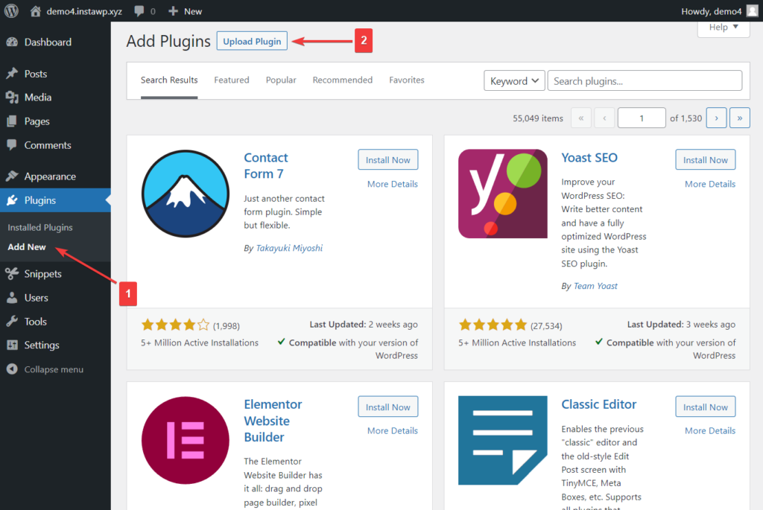
Task: Click the Elementor plugin icon
Action: click(186, 441)
